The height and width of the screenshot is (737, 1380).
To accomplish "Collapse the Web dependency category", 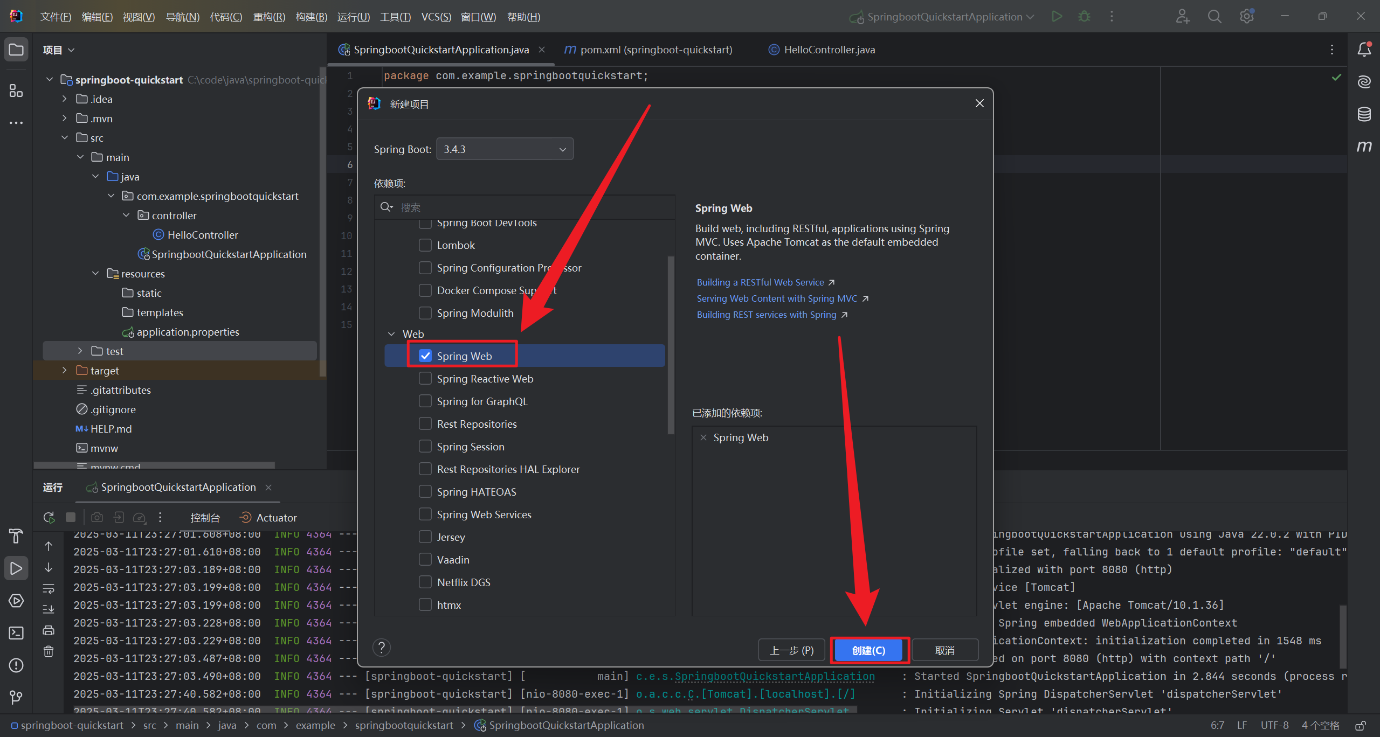I will point(391,334).
